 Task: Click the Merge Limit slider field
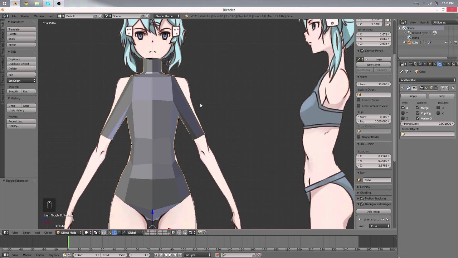click(x=428, y=124)
